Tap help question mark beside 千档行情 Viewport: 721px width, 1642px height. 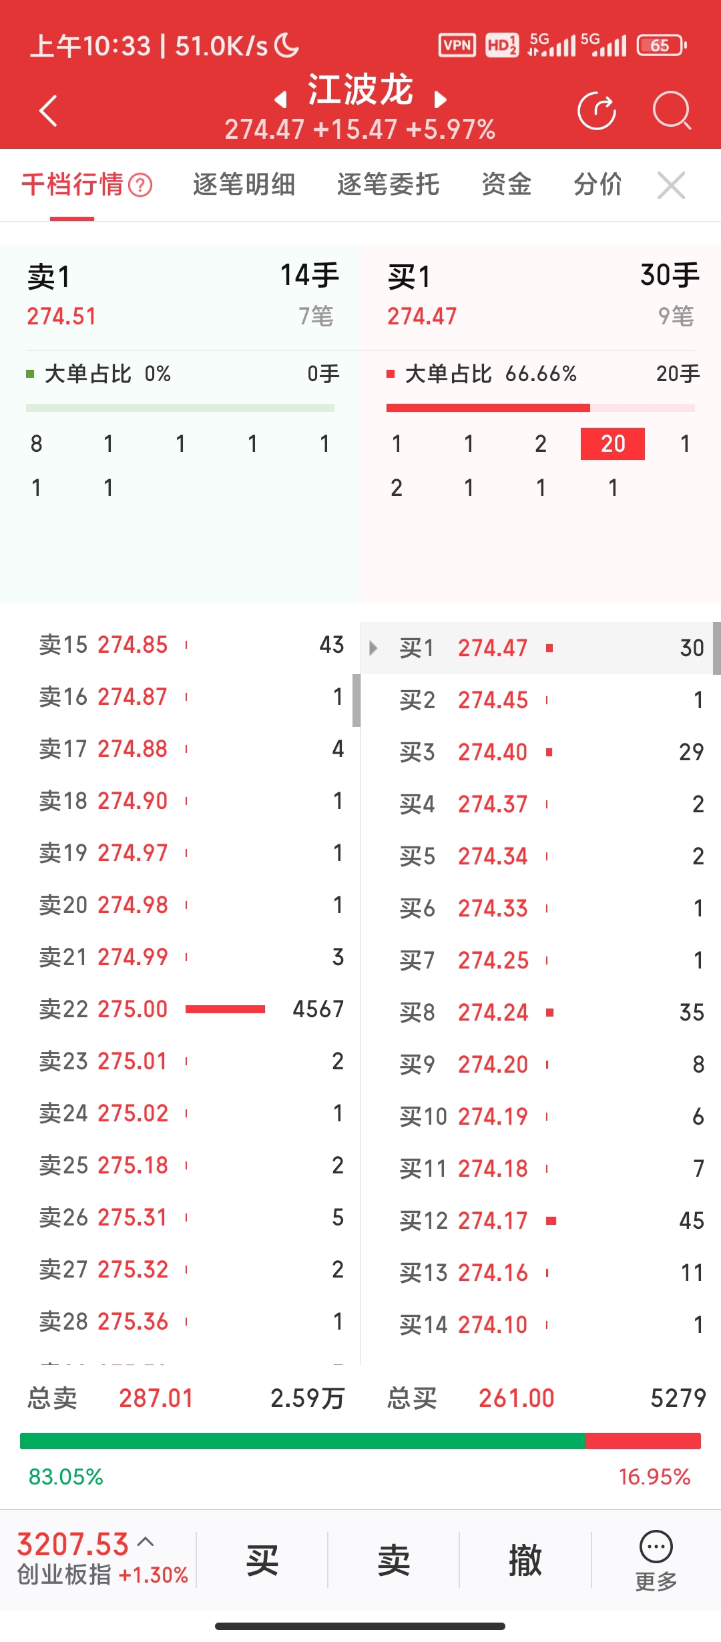(140, 185)
